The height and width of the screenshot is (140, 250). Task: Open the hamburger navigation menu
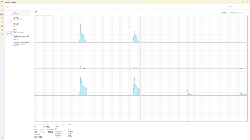(x=2, y=7)
